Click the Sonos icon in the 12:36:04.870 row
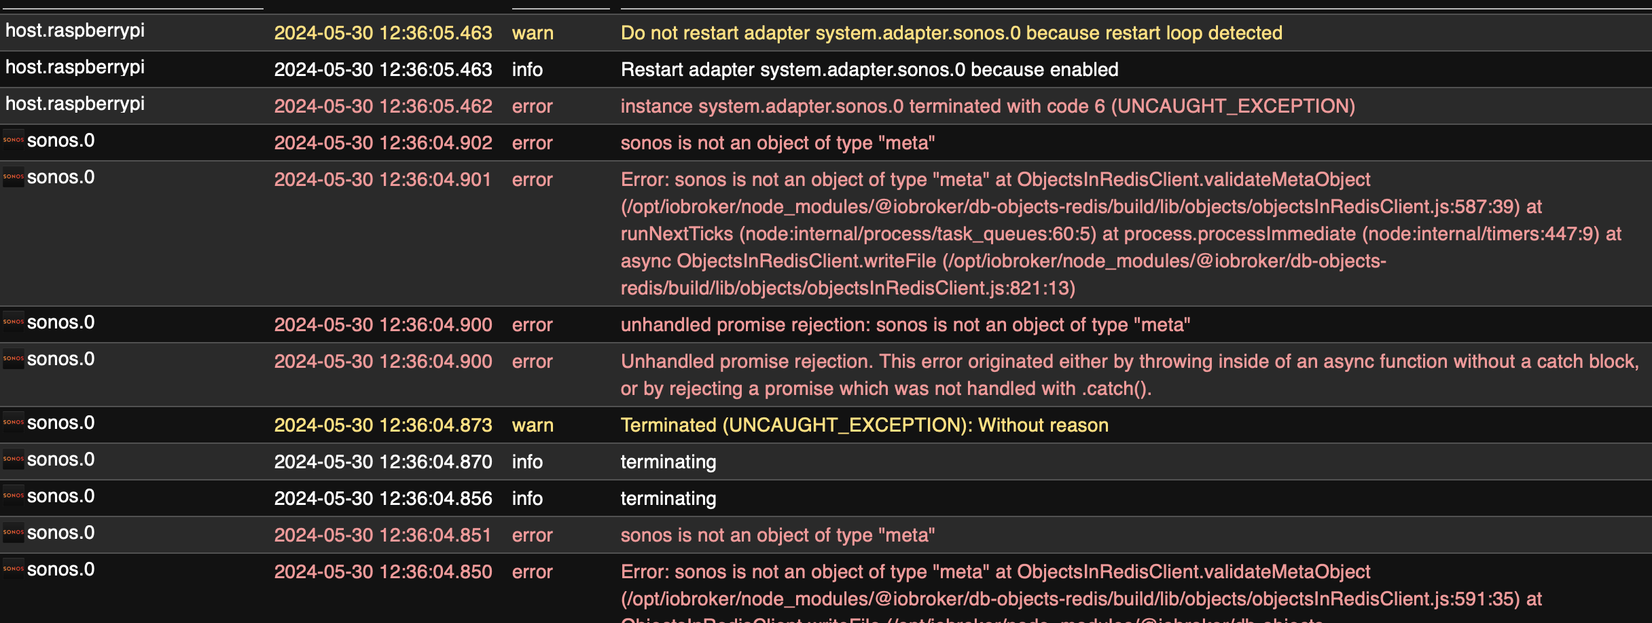The height and width of the screenshot is (623, 1652). point(14,460)
